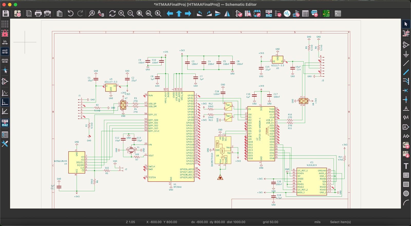Open the Schematic Setup icon

click(x=17, y=14)
